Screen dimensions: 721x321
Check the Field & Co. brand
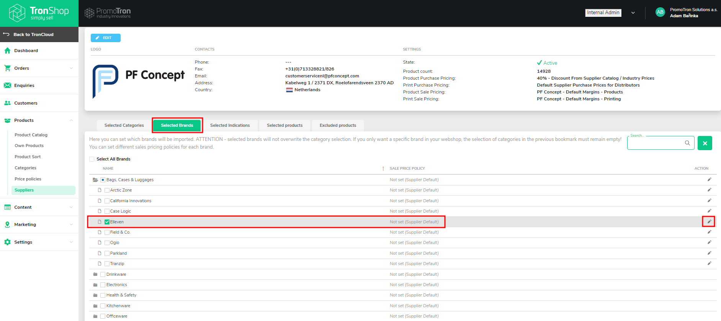coord(107,232)
